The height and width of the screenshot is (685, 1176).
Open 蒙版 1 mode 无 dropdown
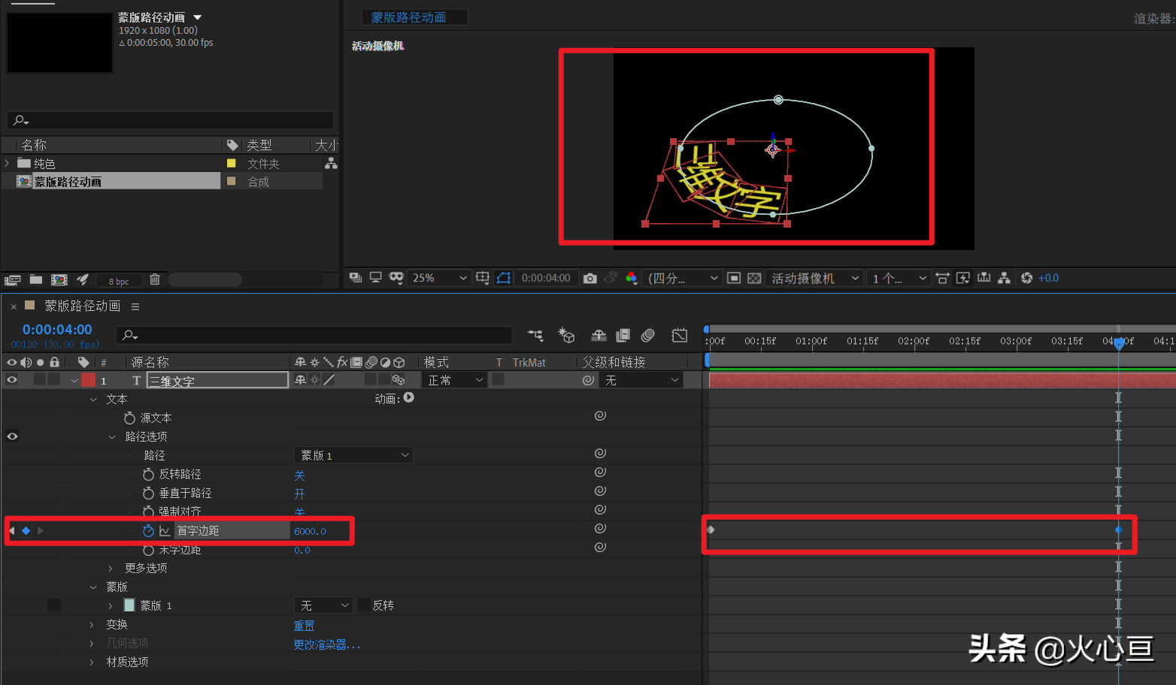323,605
